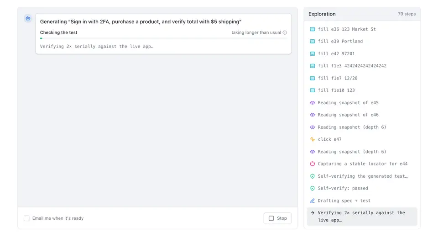
Task: Click eye icon for snapshot of e46
Action: [312, 115]
